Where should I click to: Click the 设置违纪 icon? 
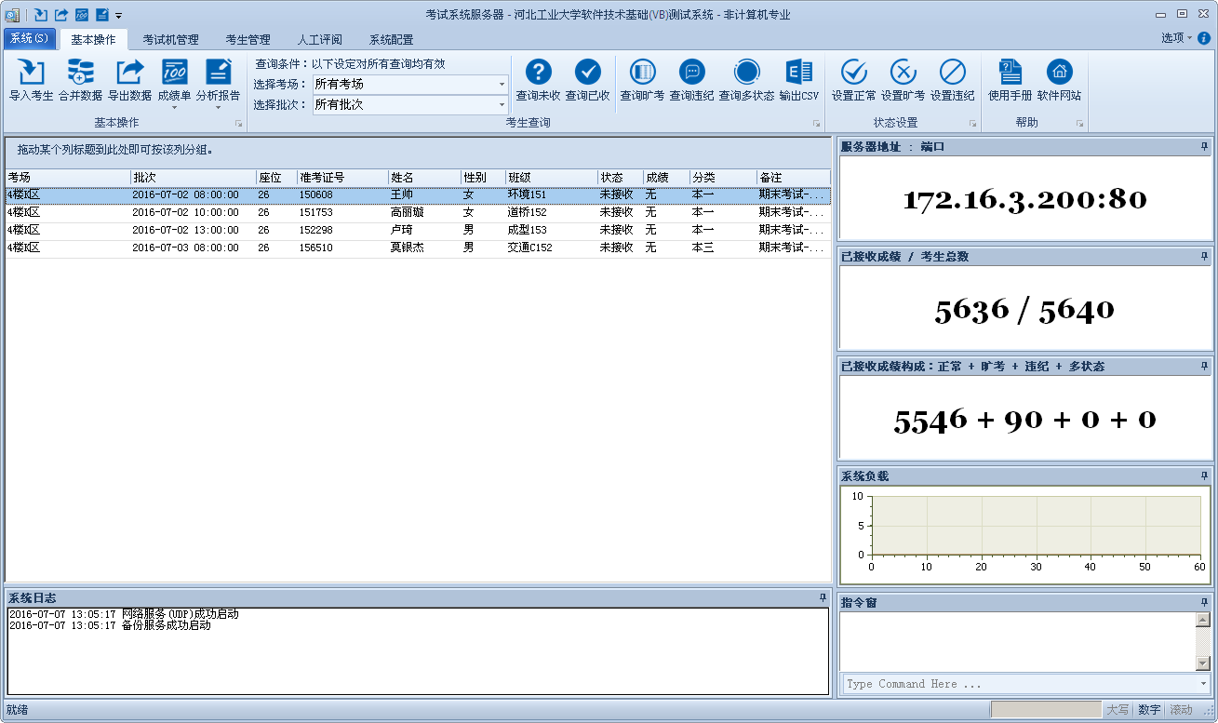pos(952,72)
